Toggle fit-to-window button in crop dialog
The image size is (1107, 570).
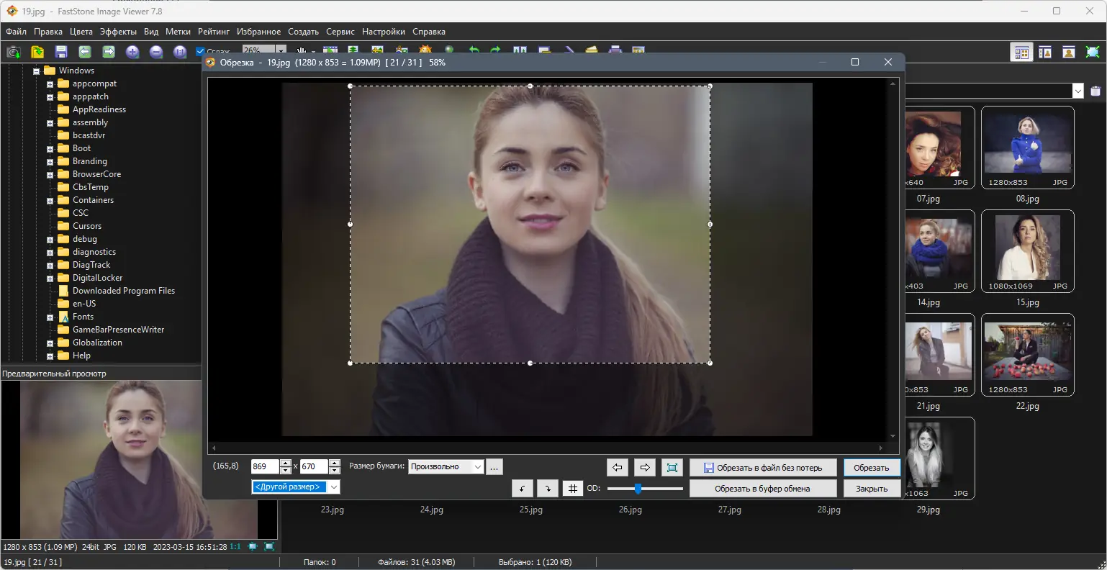pos(672,468)
